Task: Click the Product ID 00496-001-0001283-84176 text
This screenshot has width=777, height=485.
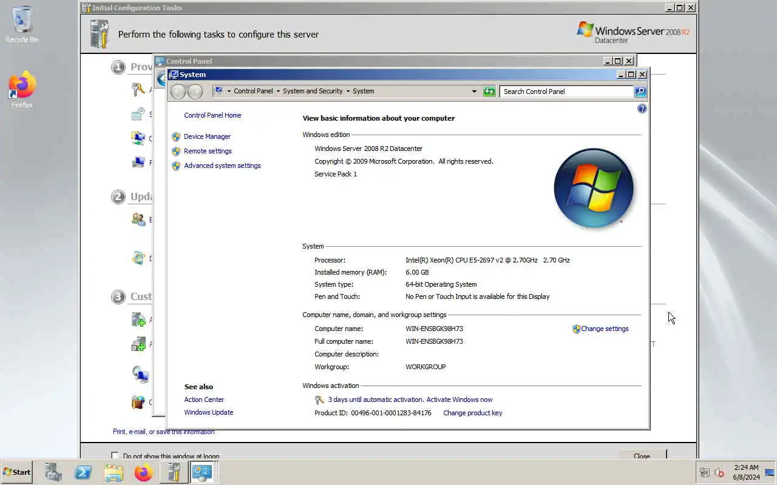Action: click(x=373, y=413)
